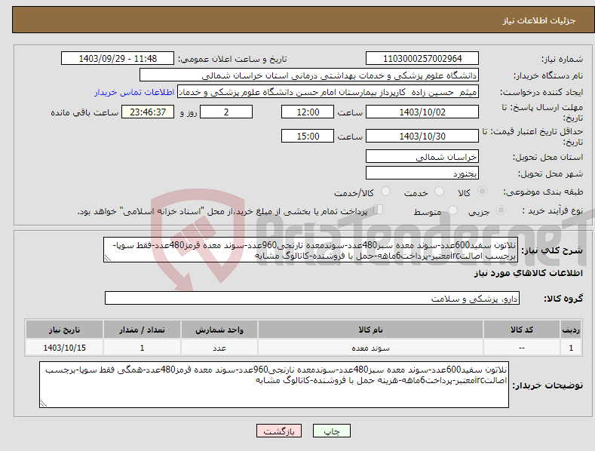The width and height of the screenshot is (595, 451).
Task: Click the طبقه بندی موضوعی label
Action: [x=543, y=192]
